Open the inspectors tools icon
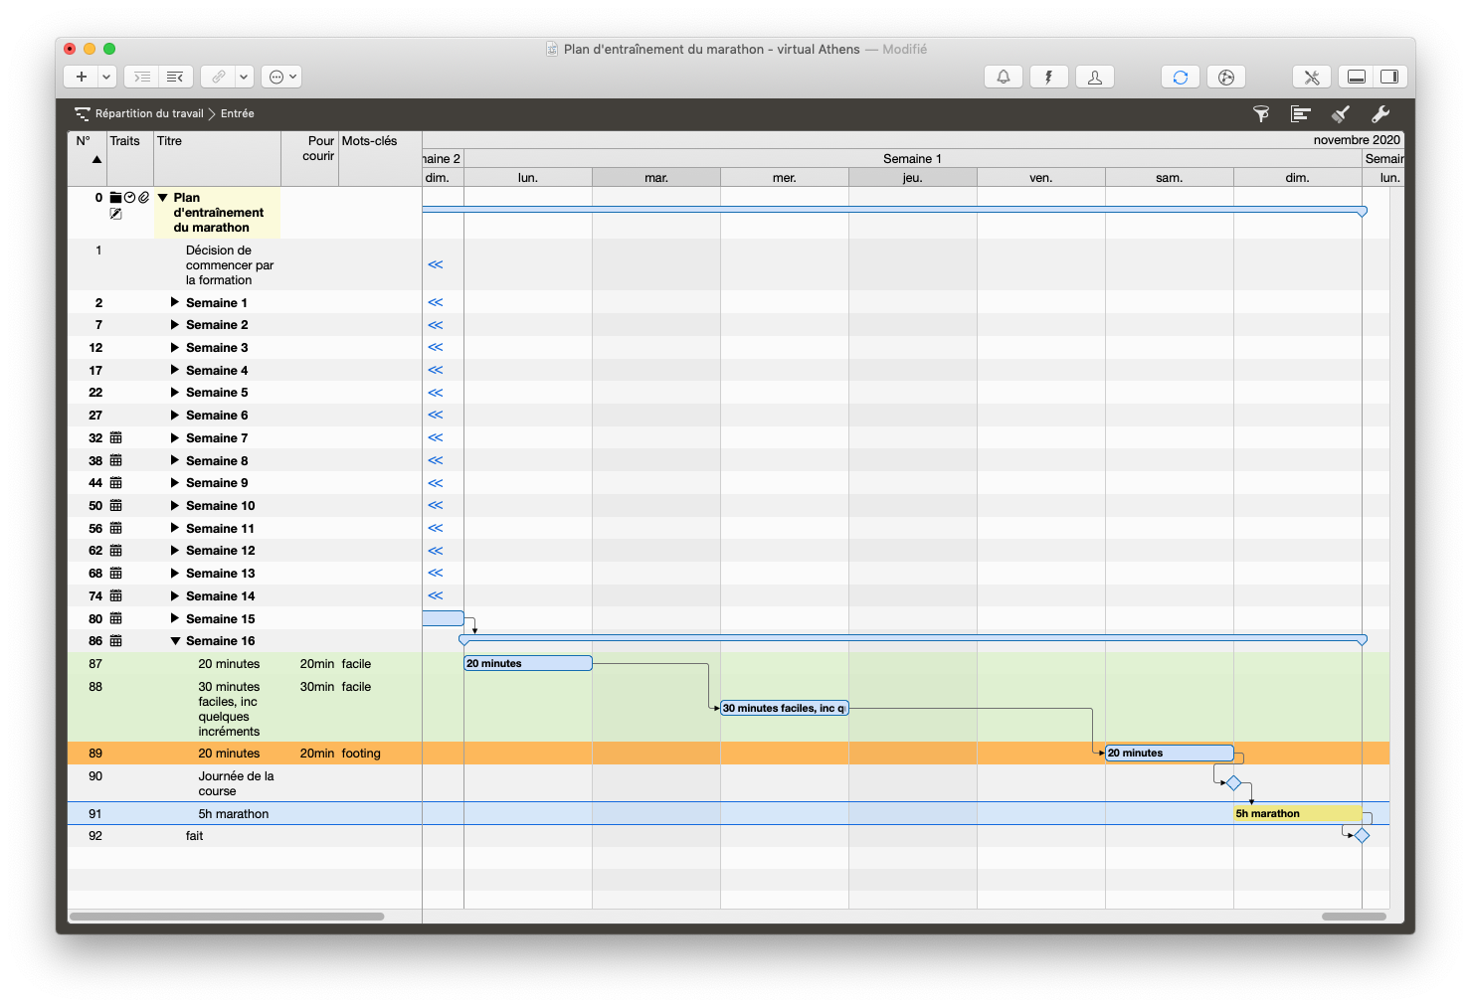 point(1311,77)
